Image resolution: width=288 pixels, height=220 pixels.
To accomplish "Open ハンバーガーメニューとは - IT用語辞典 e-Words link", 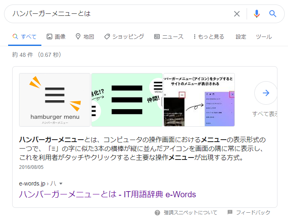I will pyautogui.click(x=107, y=194).
